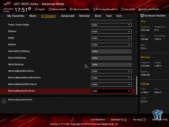The width and height of the screenshot is (169, 127).
Task: Select the MemAddrCmdSetup label
Action: pos(19,51)
